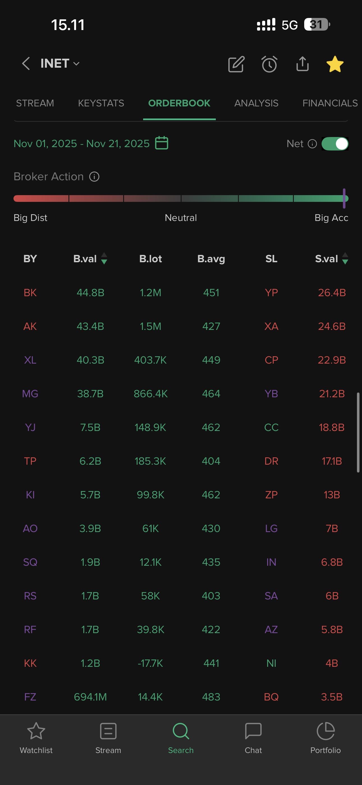Screen dimensions: 362x785
Task: Toggle the yellow favorite star
Action: (x=335, y=64)
